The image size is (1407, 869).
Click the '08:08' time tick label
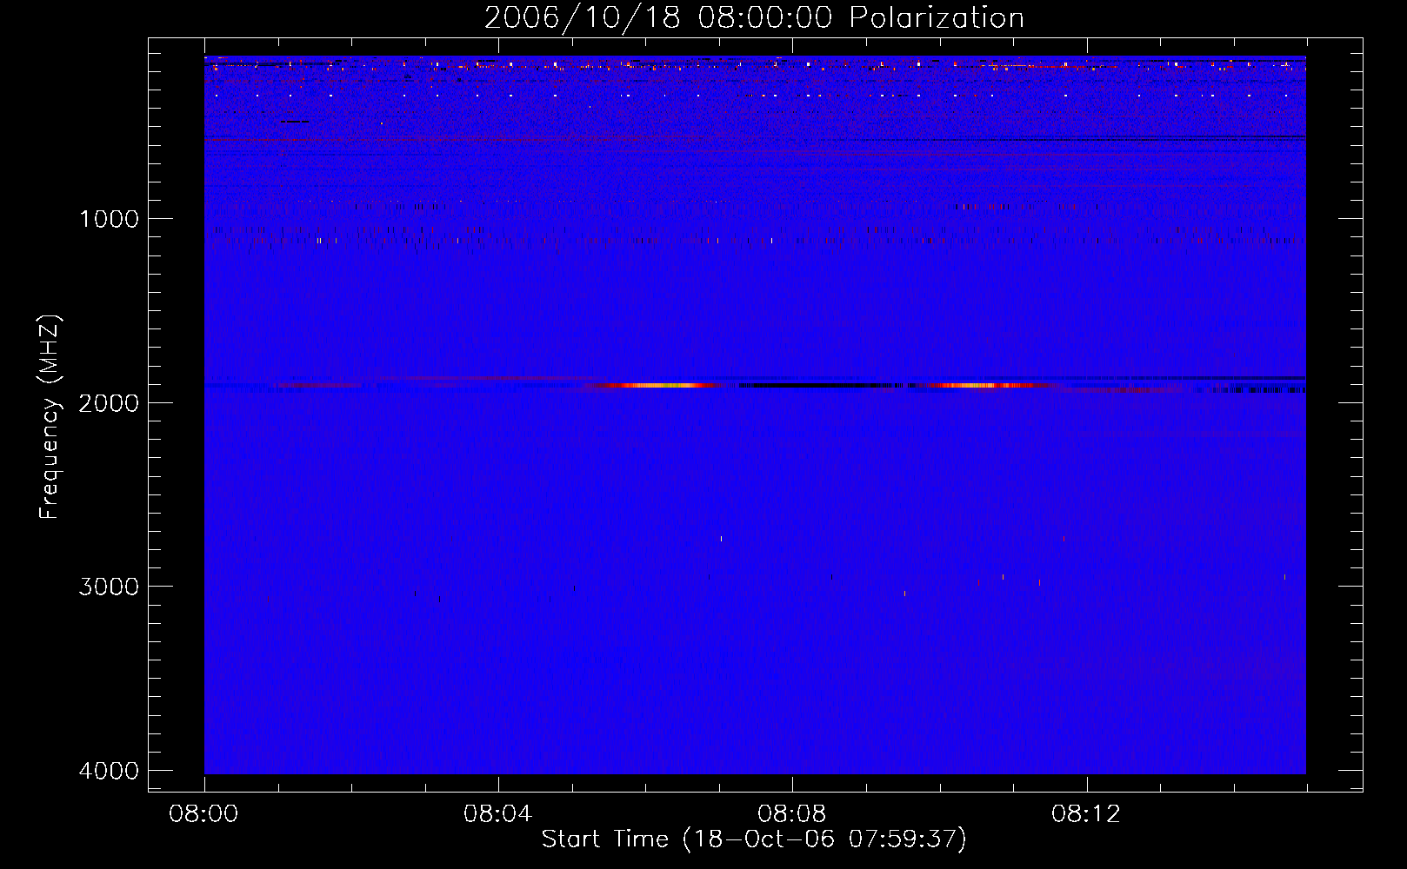click(x=792, y=814)
